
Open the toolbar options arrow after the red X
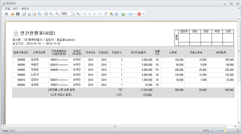(143, 14)
